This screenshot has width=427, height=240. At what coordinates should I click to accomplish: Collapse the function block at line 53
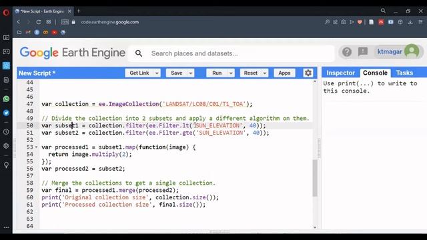(36, 147)
